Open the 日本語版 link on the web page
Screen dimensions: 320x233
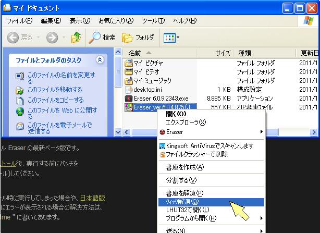(x=92, y=198)
